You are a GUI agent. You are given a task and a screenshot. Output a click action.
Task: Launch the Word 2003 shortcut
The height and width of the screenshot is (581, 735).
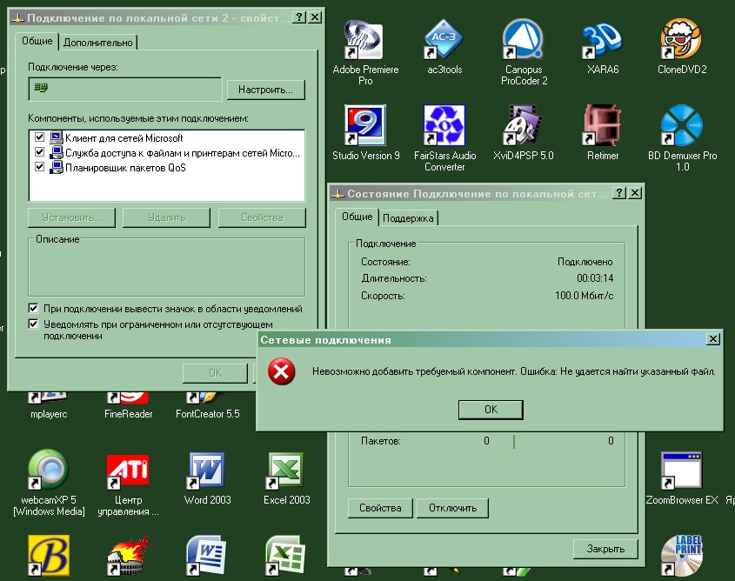tap(207, 470)
